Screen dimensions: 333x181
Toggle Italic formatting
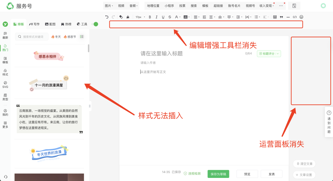click(156, 17)
